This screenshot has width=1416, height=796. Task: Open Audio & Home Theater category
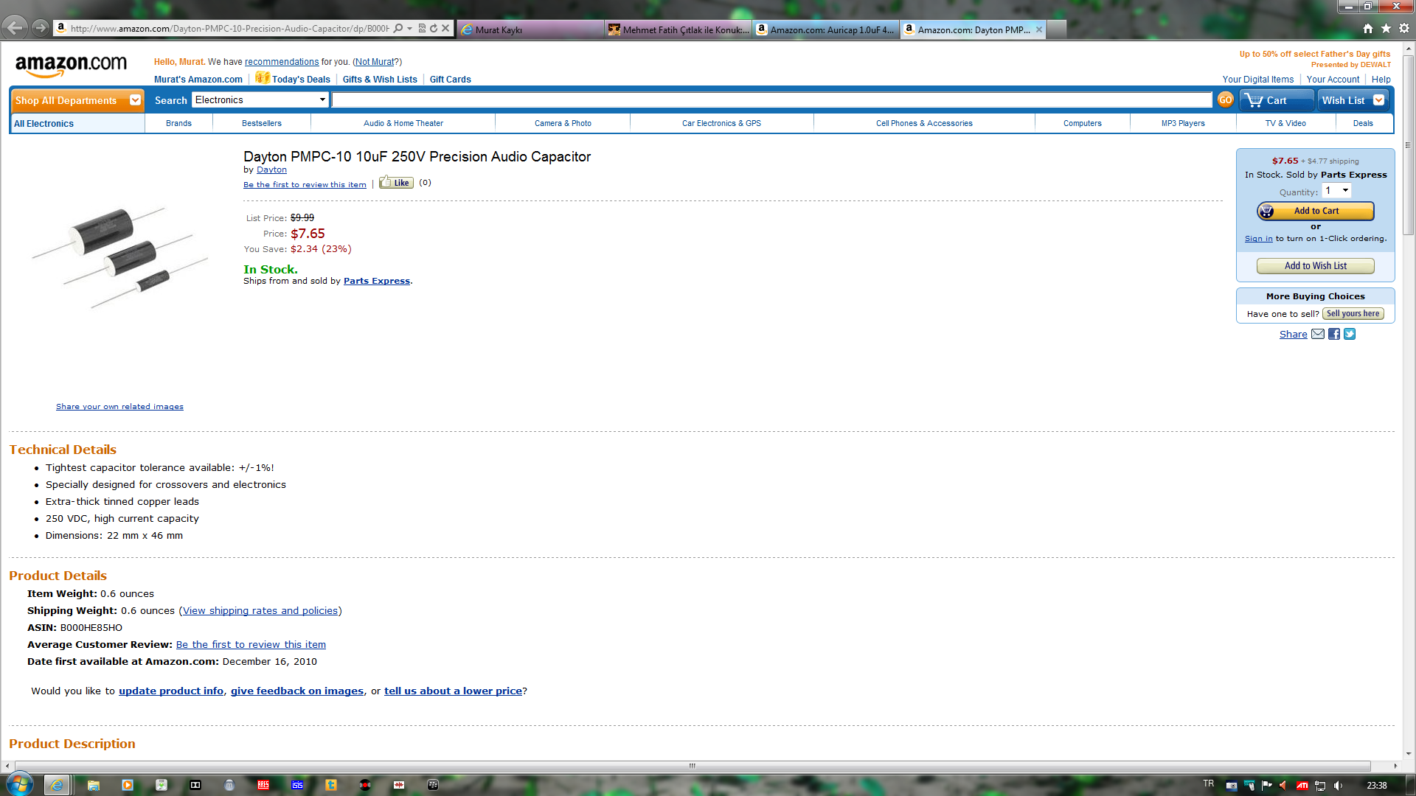(403, 123)
